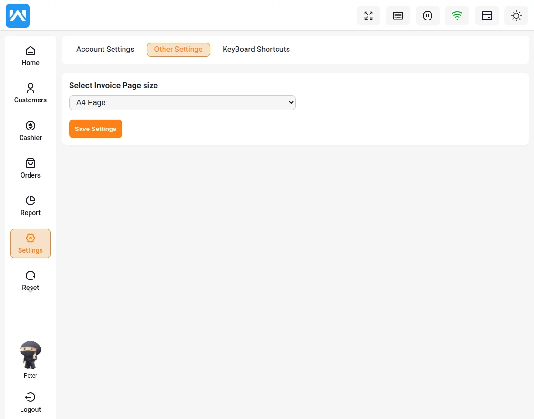Open Customers in sidebar
534x419 pixels.
[x=31, y=93]
